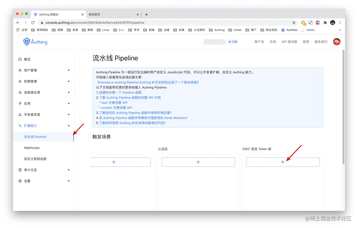Open the Authing bookmark folder
The image size is (358, 228).
click(217, 30)
